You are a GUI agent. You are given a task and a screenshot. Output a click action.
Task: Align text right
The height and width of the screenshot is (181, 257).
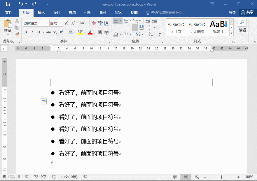129,27
